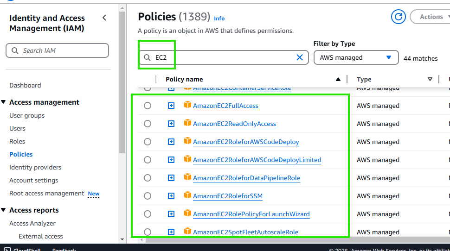
Task: Select the AmazonEC2FullAccess radio button
Action: point(148,106)
